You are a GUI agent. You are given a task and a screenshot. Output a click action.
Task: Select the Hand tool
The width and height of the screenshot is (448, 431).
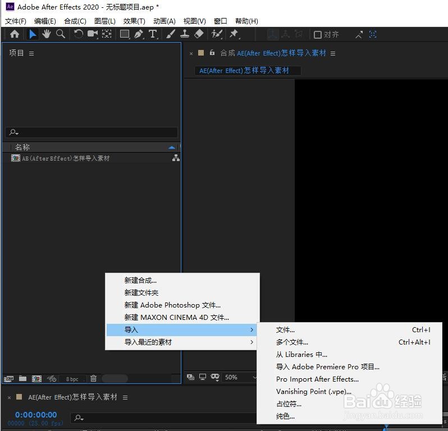46,34
